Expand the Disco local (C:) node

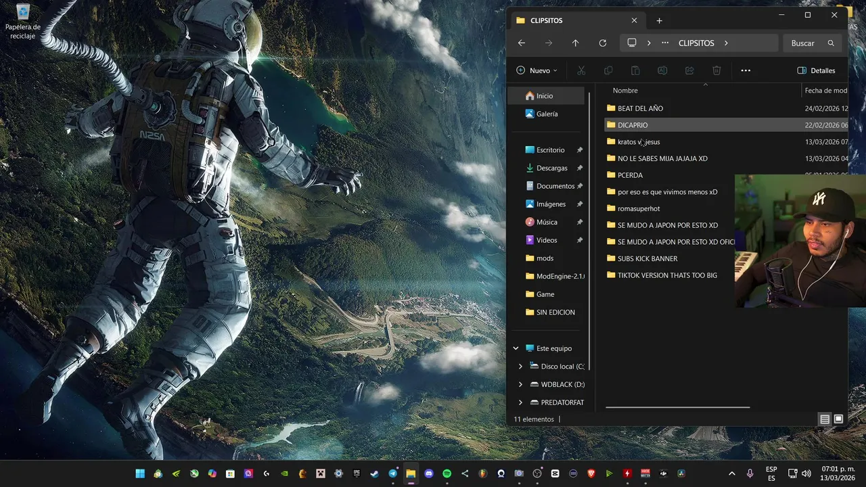pyautogui.click(x=520, y=367)
